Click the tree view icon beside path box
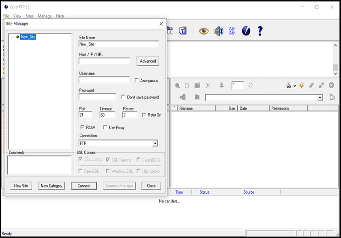 pyautogui.click(x=332, y=97)
